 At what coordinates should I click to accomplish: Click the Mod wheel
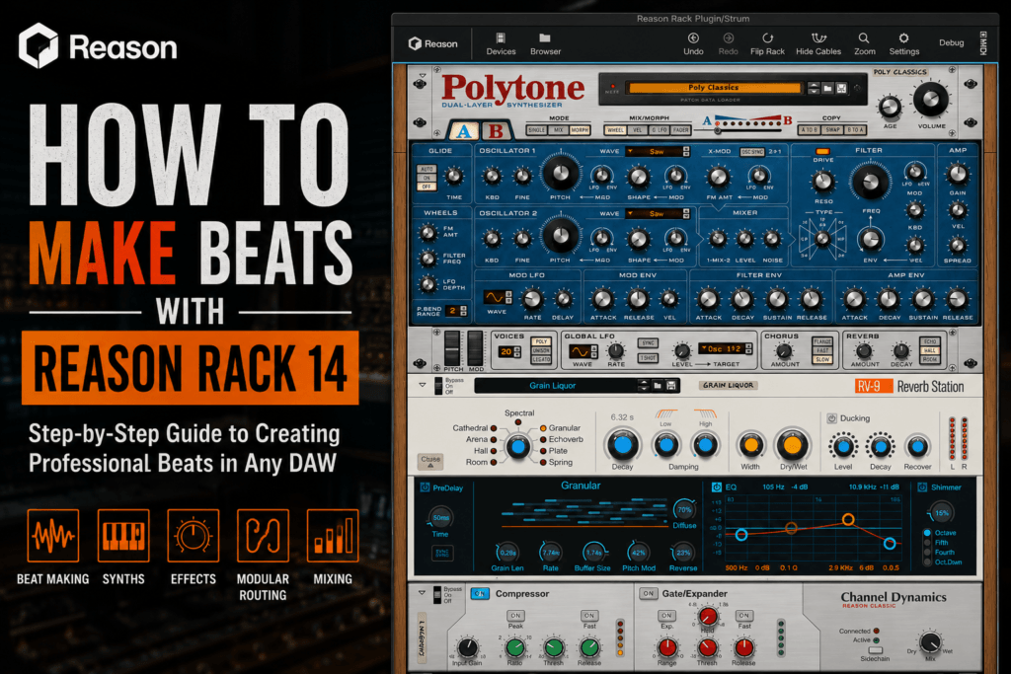click(x=475, y=348)
